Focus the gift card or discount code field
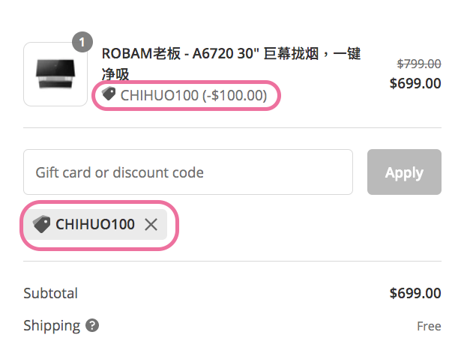476x341 pixels. 188,172
